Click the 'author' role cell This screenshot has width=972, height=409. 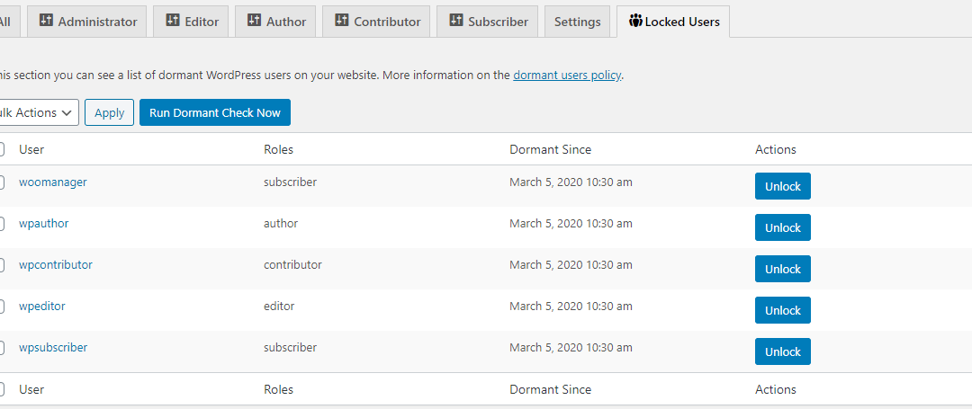tap(281, 223)
